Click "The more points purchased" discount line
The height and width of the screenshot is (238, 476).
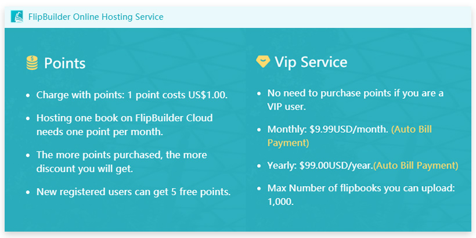[121, 155]
